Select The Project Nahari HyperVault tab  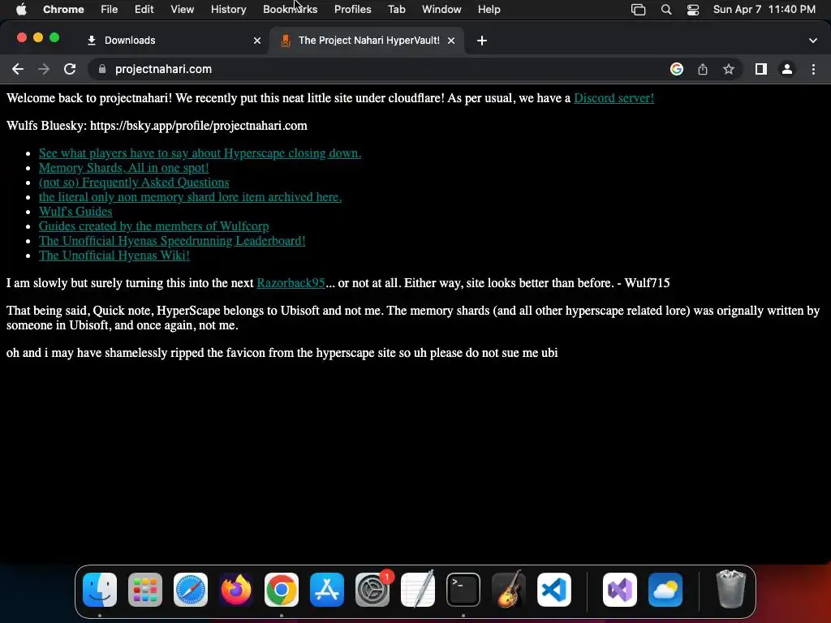(368, 41)
